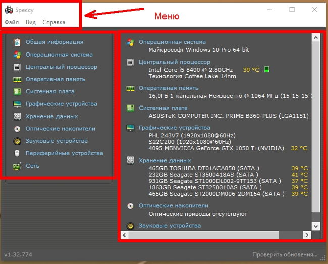Click speaker icon in summary panel
This screenshot has height=264, width=328.
pyautogui.click(x=130, y=226)
